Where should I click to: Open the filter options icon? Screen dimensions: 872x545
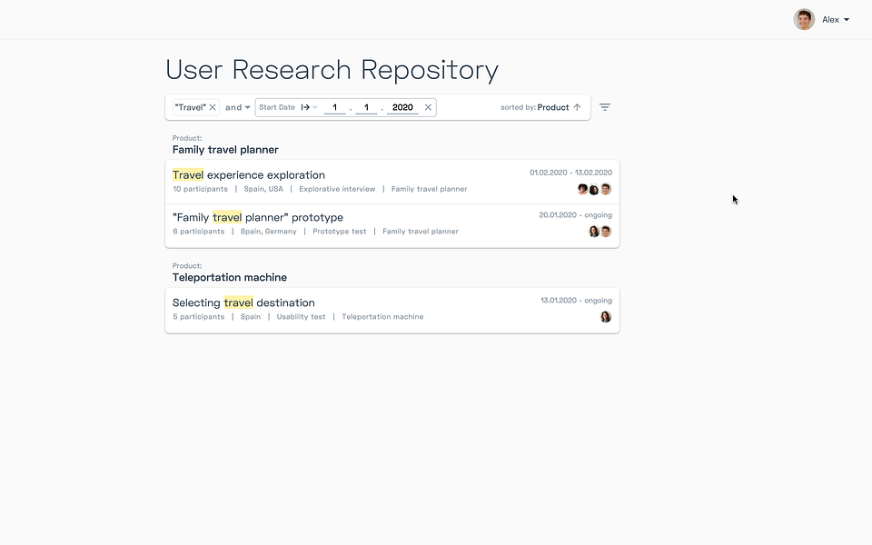605,107
